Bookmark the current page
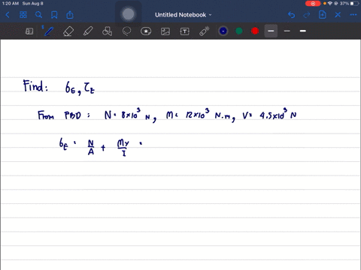Screen dimensions: 361x270 [x=54, y=15]
